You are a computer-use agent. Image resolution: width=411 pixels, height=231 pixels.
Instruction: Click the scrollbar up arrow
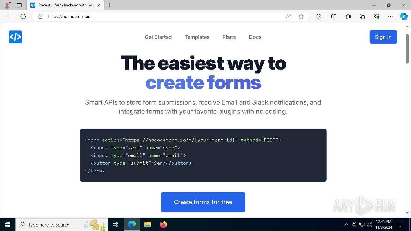tap(407, 27)
